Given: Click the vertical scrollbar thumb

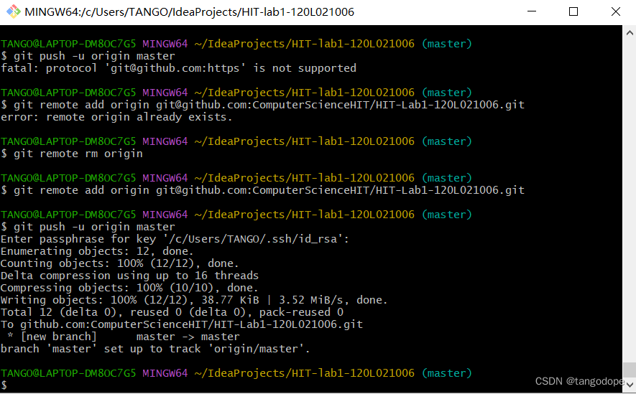Looking at the screenshot, I should pos(629,370).
